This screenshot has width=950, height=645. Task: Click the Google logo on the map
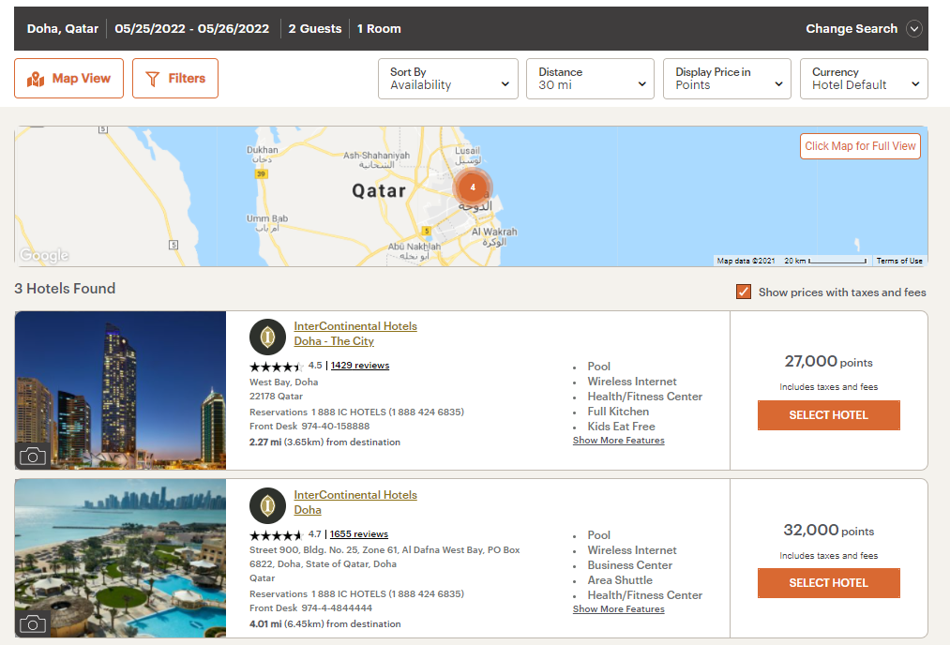(x=44, y=255)
